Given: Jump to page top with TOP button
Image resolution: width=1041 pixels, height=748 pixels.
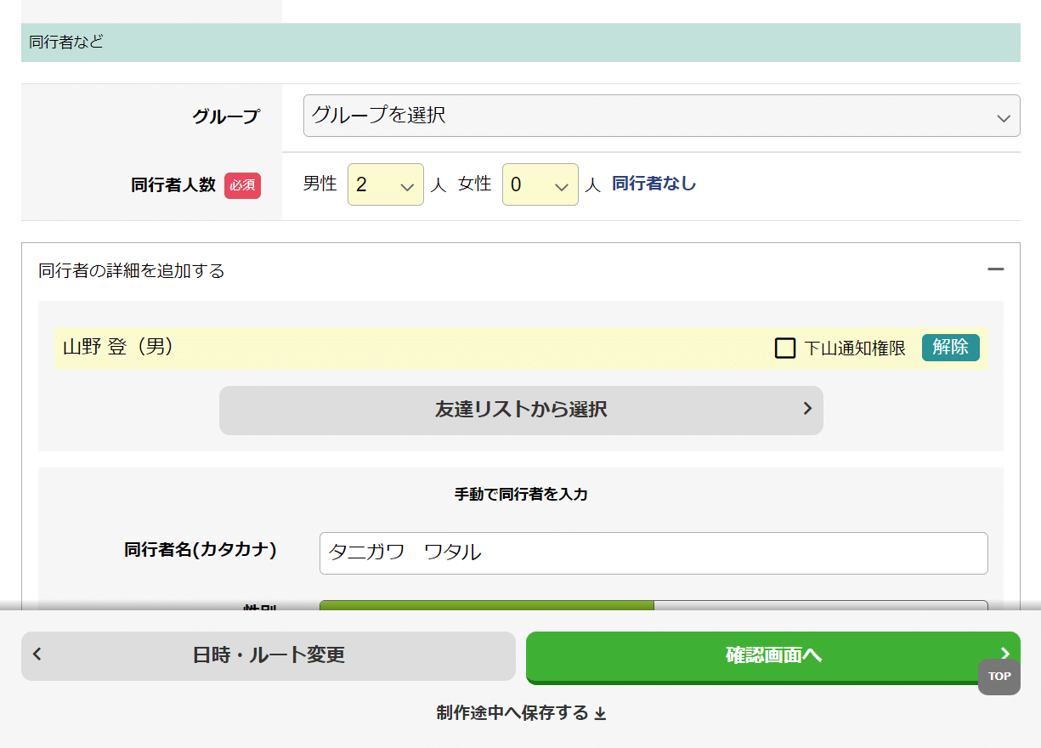Looking at the screenshot, I should click(x=999, y=677).
